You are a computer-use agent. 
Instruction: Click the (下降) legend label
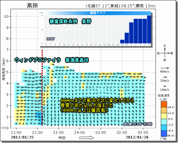click(x=163, y=138)
